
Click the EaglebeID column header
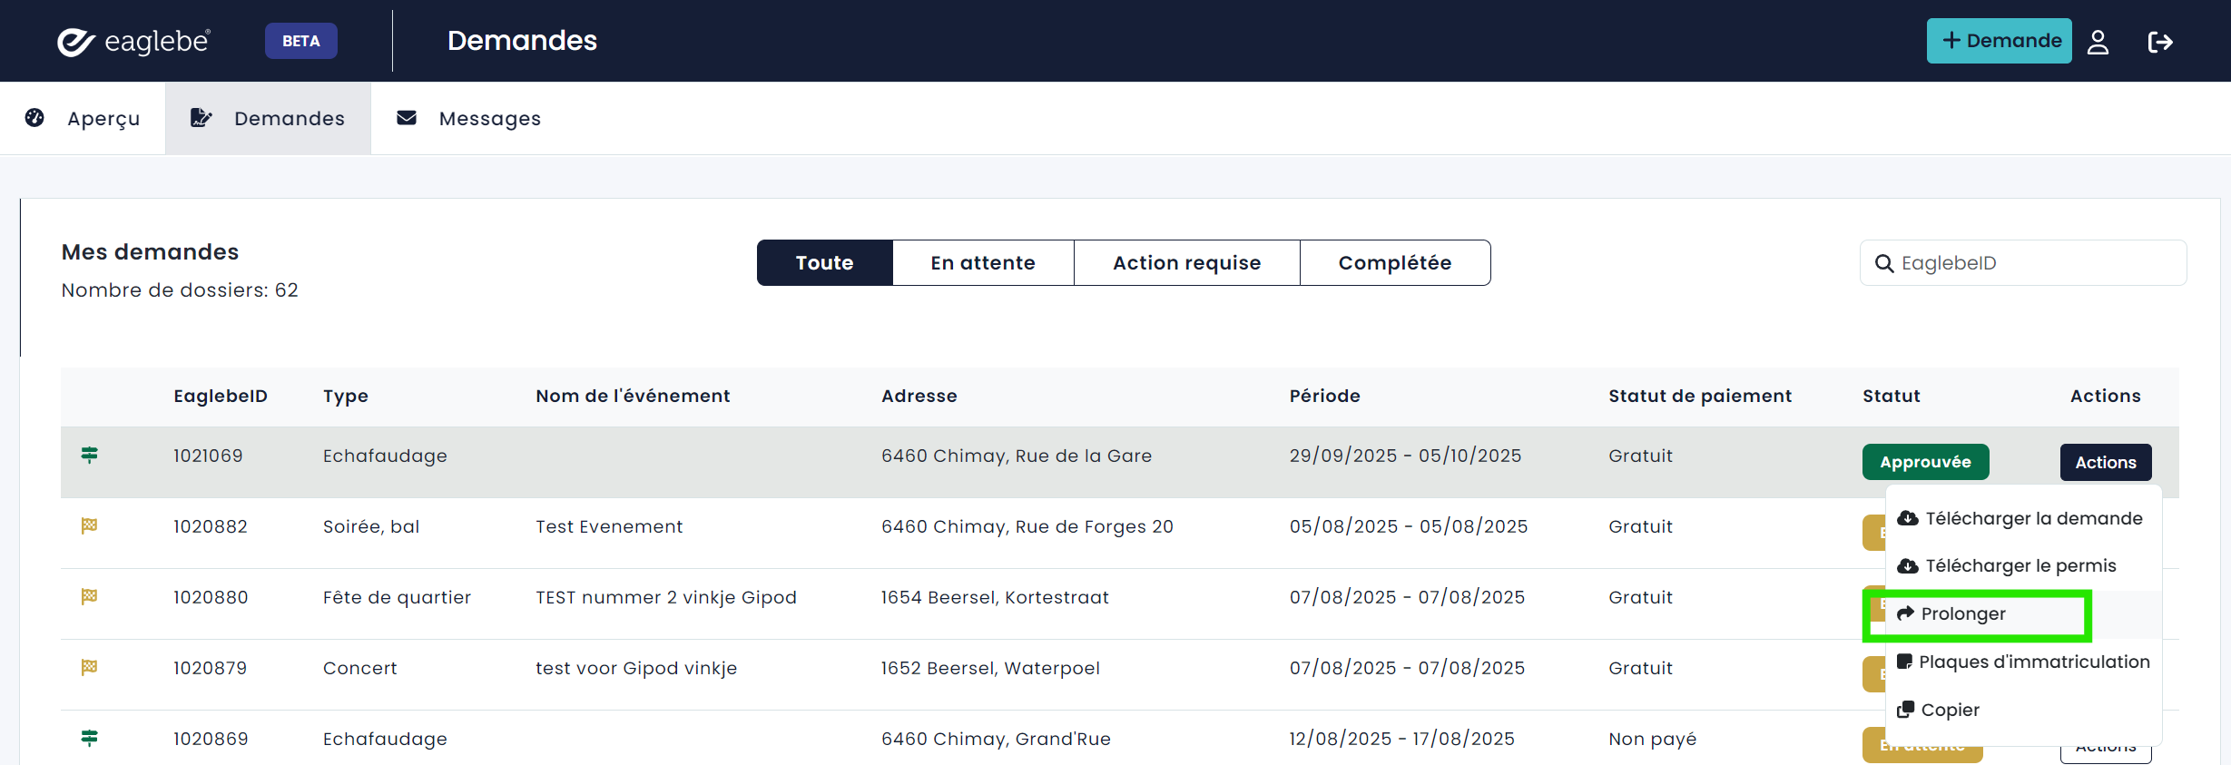pyautogui.click(x=221, y=396)
